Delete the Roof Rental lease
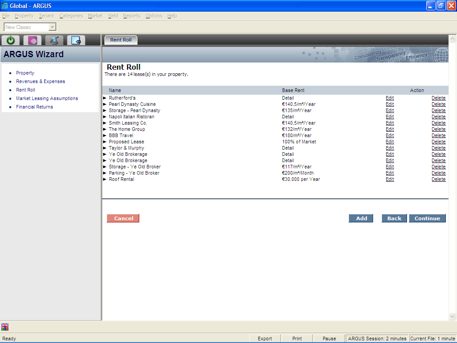 coord(439,180)
